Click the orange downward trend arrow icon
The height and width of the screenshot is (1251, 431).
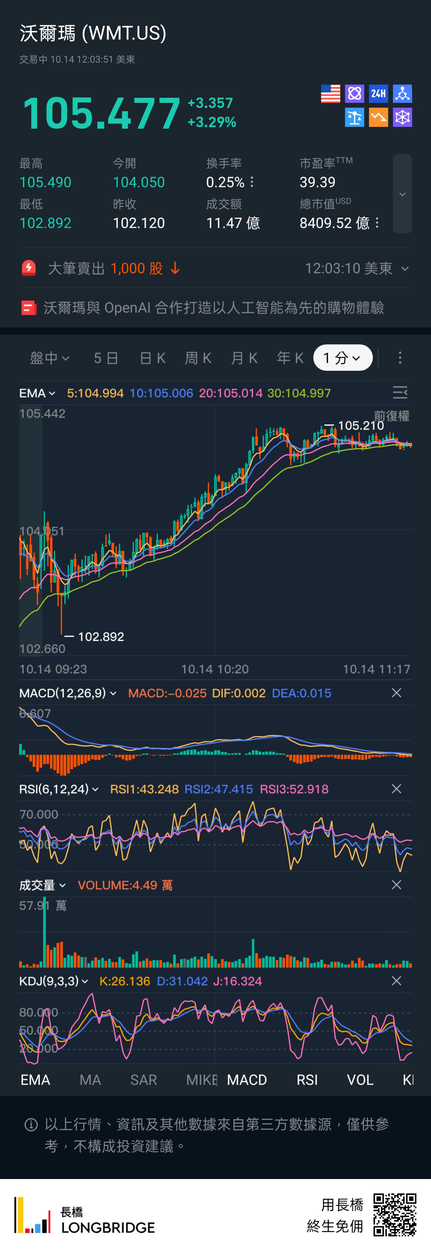click(x=378, y=118)
